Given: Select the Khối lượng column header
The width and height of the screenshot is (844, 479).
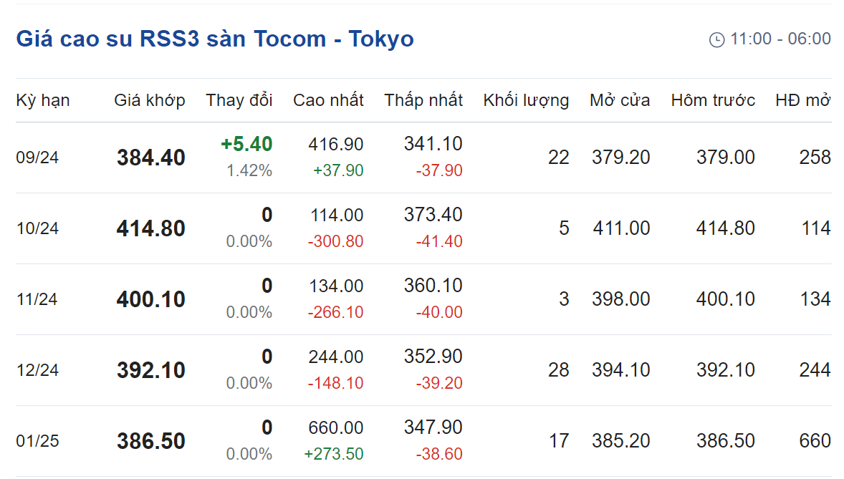Looking at the screenshot, I should pyautogui.click(x=526, y=100).
